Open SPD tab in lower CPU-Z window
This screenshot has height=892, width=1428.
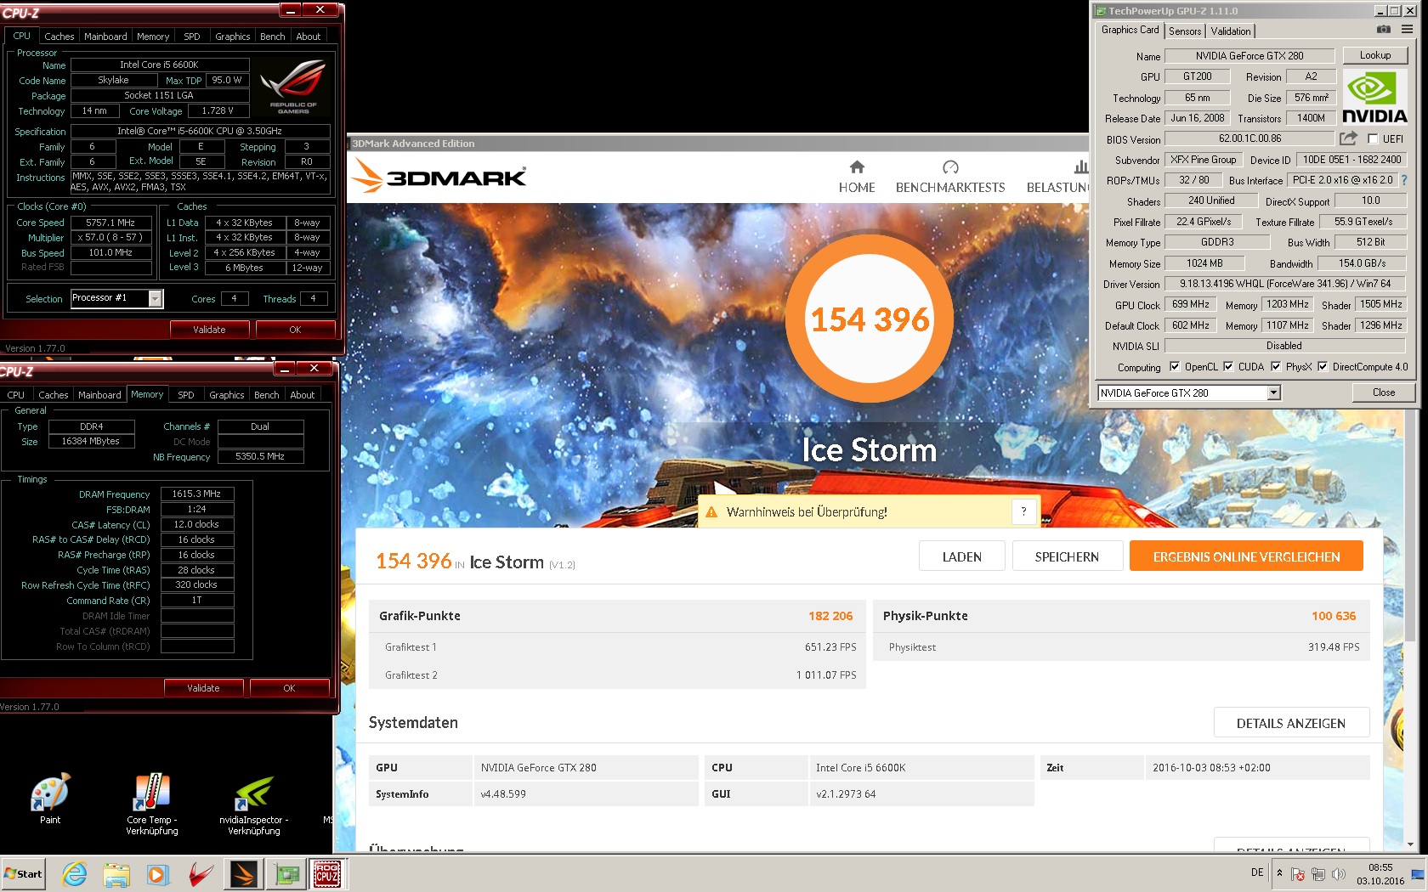(186, 395)
